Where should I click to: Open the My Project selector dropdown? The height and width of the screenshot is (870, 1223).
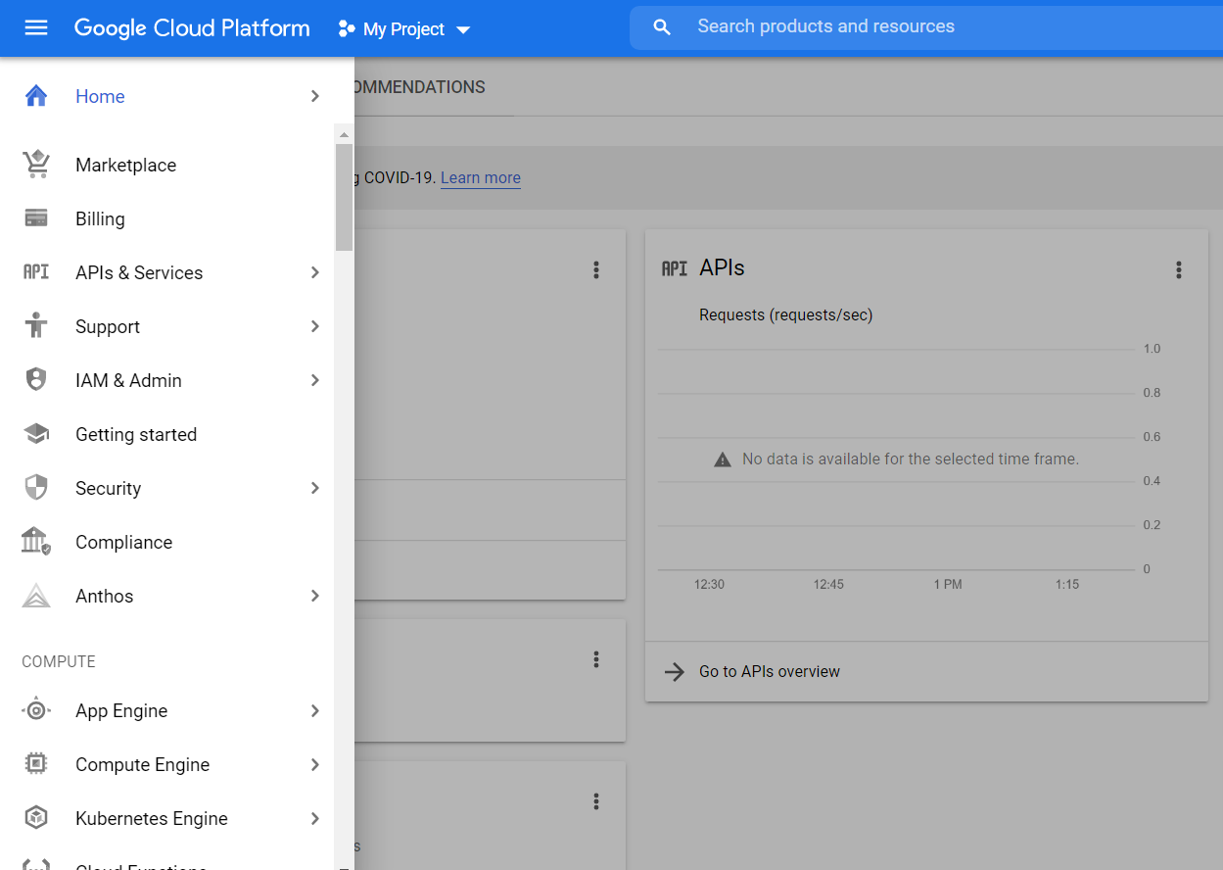tap(404, 29)
